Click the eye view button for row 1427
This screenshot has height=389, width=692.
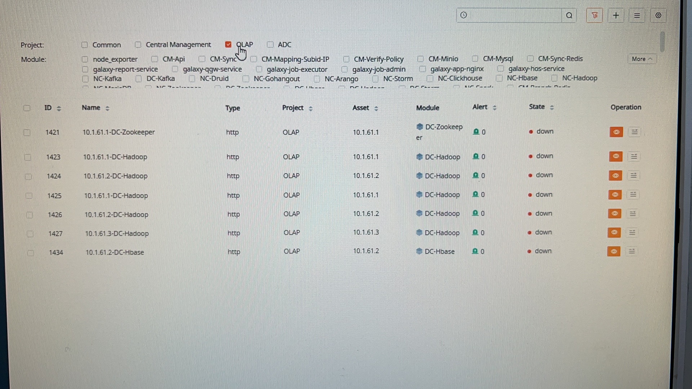coord(614,232)
